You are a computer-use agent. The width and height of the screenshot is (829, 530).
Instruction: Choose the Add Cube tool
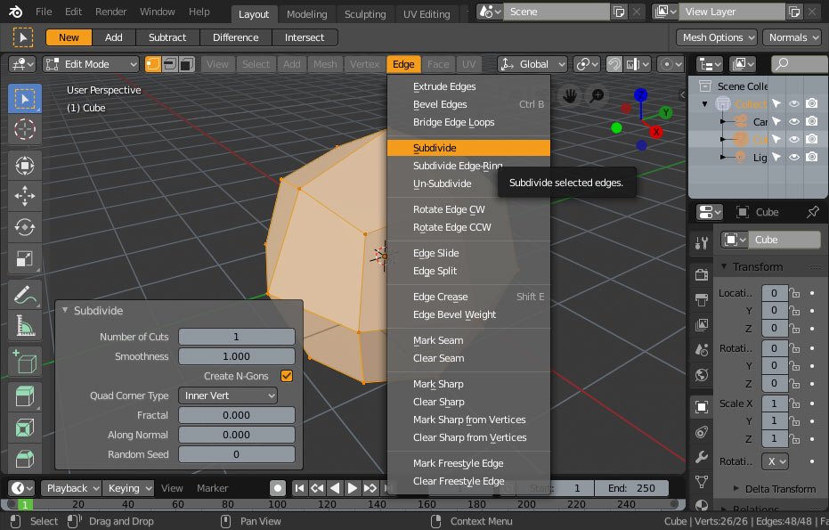pyautogui.click(x=24, y=362)
